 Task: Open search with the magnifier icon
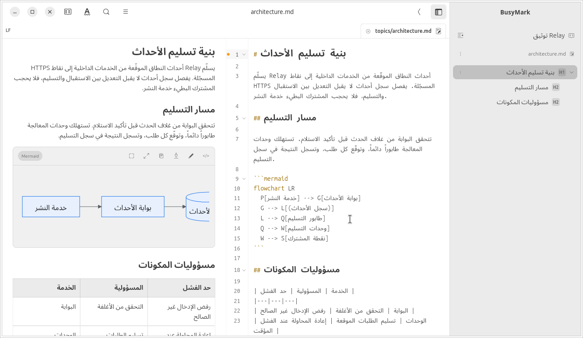[106, 12]
